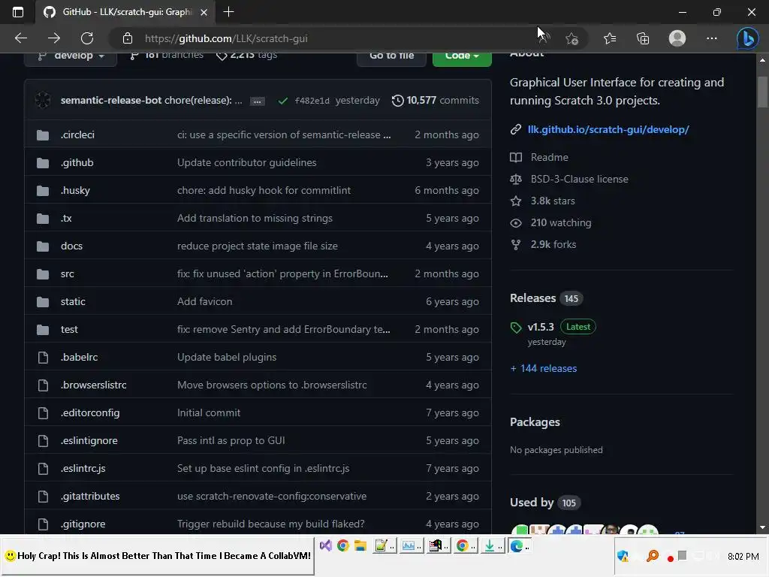
Task: Open the green download arrow taskbar app
Action: (x=493, y=545)
